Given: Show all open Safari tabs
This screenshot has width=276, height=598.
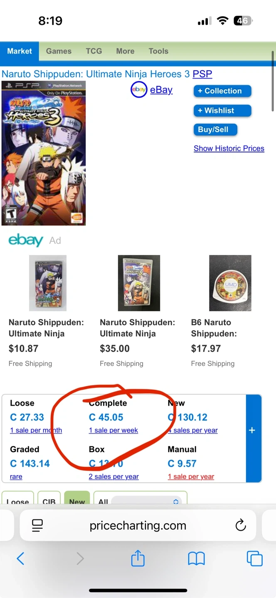Looking at the screenshot, I should pos(254,559).
